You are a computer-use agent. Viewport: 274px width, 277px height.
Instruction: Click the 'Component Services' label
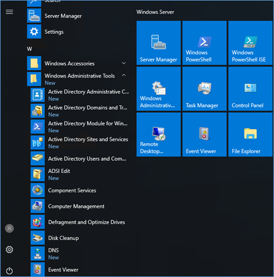(x=72, y=190)
